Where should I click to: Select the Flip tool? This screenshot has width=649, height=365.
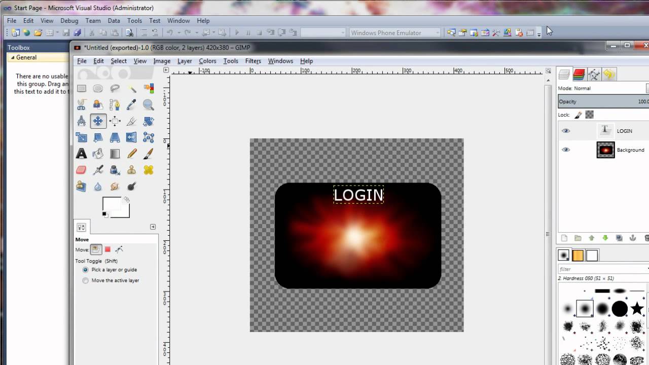[x=132, y=137]
